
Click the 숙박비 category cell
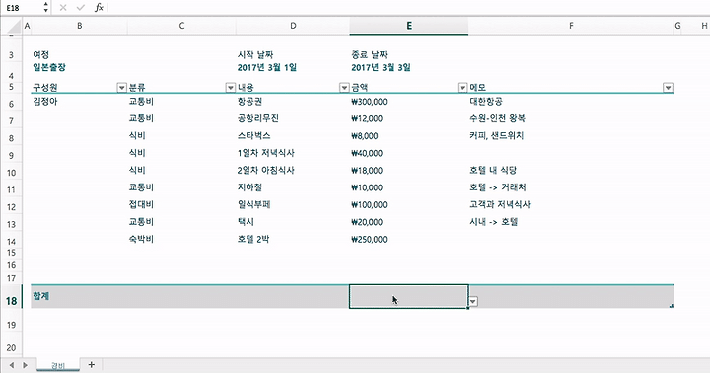141,240
